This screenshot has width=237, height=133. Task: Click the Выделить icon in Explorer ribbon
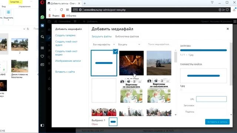point(9,12)
